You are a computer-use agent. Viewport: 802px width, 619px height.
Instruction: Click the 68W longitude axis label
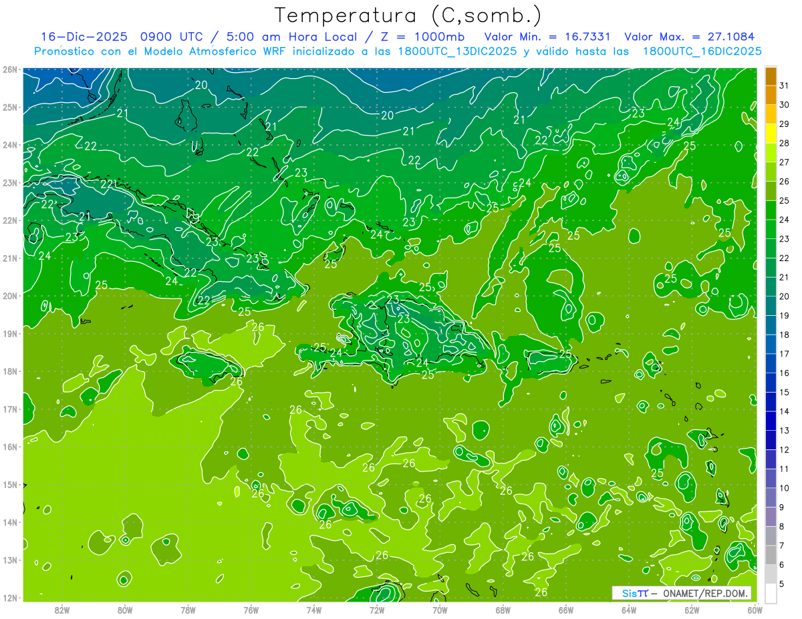503,610
